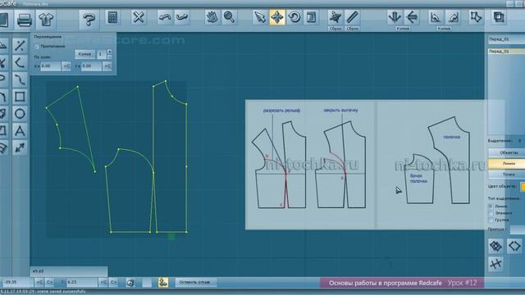Viewport: 525px width, 295px height.
Task: Select the diagonal line with dots tool
Action: click(20, 46)
